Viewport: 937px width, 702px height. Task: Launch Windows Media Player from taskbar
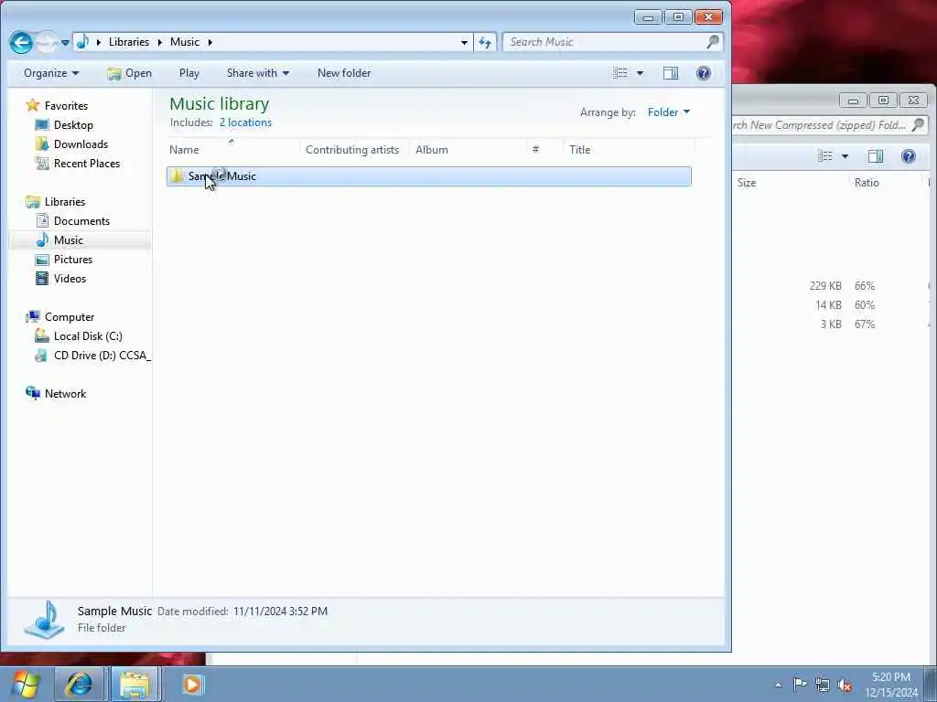[192, 684]
